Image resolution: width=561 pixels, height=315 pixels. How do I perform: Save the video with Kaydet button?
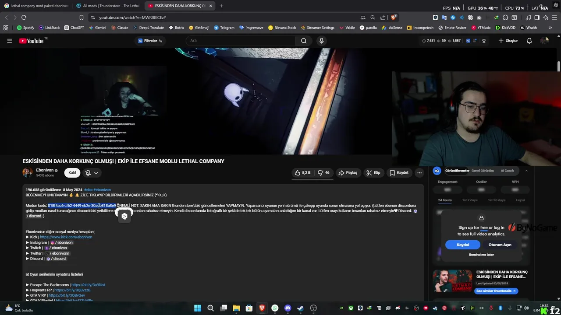(x=399, y=173)
